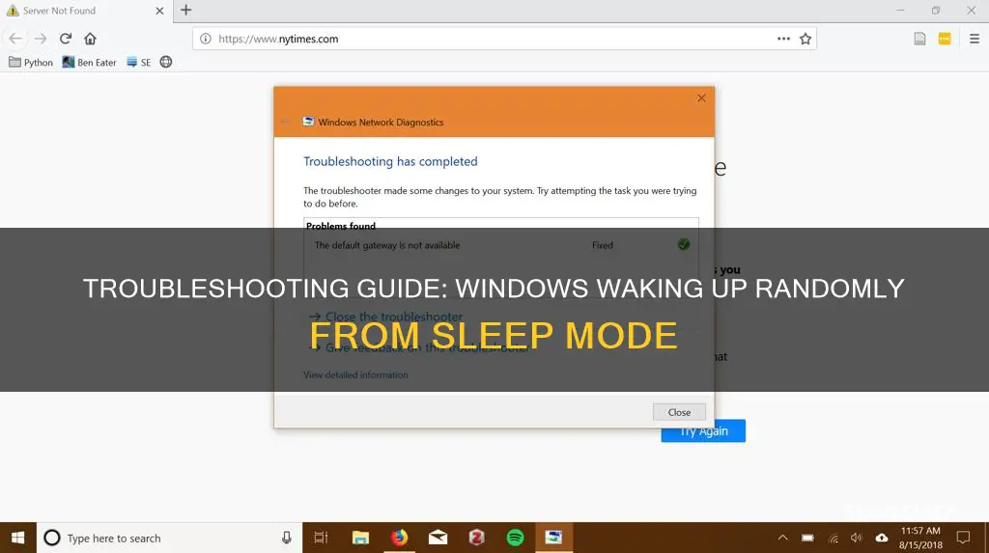Click the globe bookmark icon
The image size is (989, 553).
pyautogui.click(x=166, y=62)
